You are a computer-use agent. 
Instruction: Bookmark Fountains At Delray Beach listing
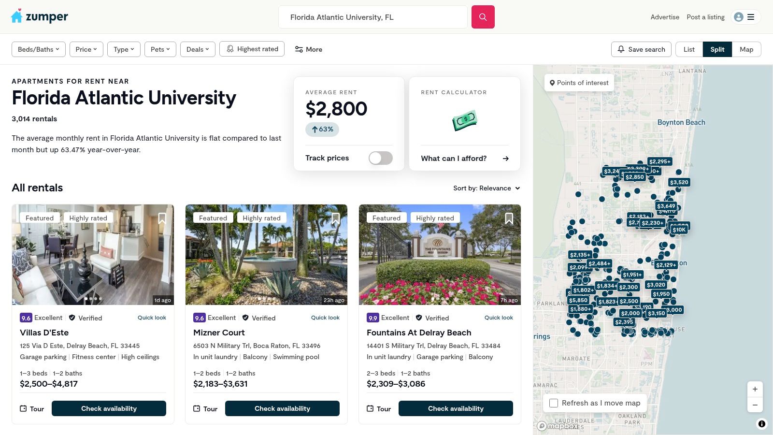pos(509,218)
